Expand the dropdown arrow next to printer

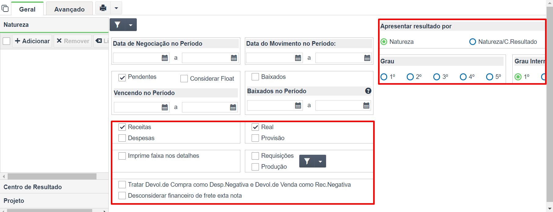tap(116, 8)
